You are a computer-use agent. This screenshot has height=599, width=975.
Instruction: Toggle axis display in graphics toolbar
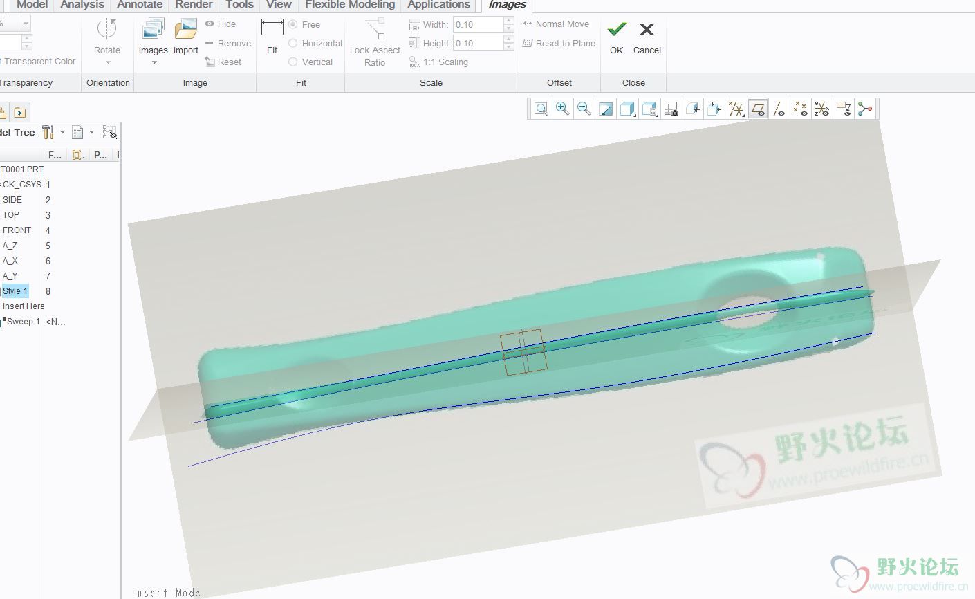(x=779, y=109)
